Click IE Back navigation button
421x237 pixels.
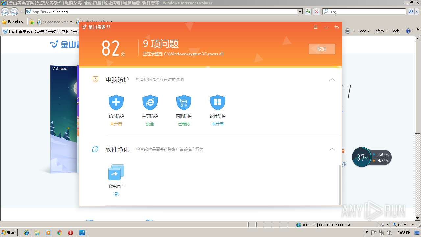click(x=5, y=12)
